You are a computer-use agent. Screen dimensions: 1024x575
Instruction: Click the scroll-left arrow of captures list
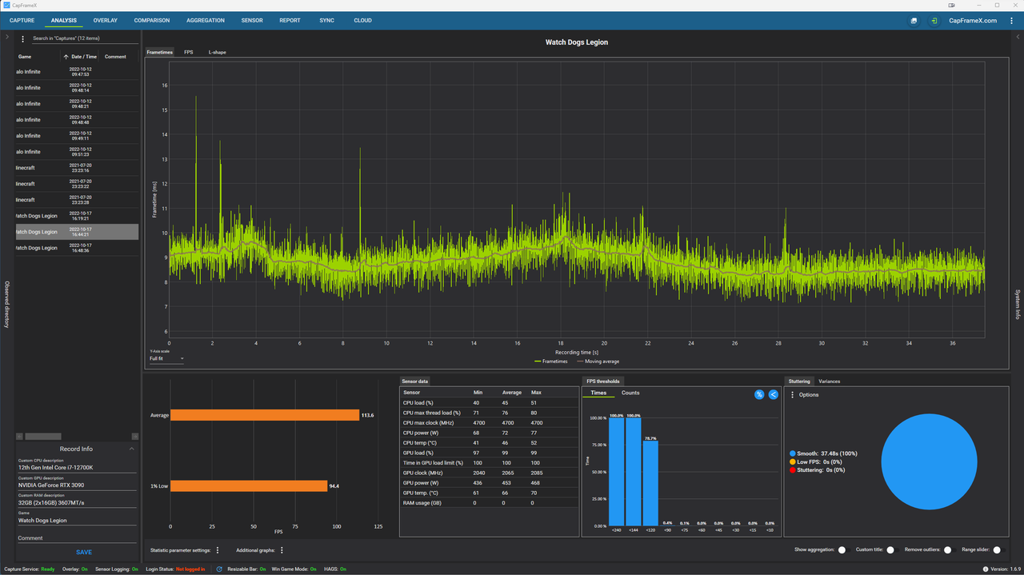[19, 437]
